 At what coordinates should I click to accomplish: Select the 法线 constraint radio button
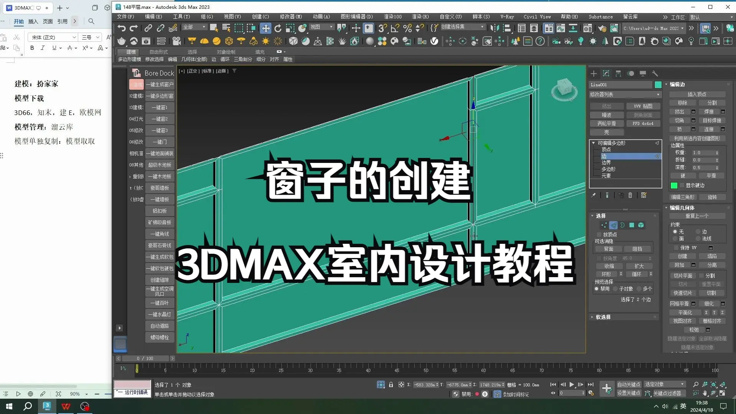click(x=698, y=239)
